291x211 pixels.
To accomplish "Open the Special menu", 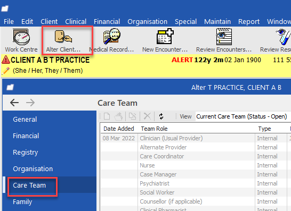I will point(185,22).
